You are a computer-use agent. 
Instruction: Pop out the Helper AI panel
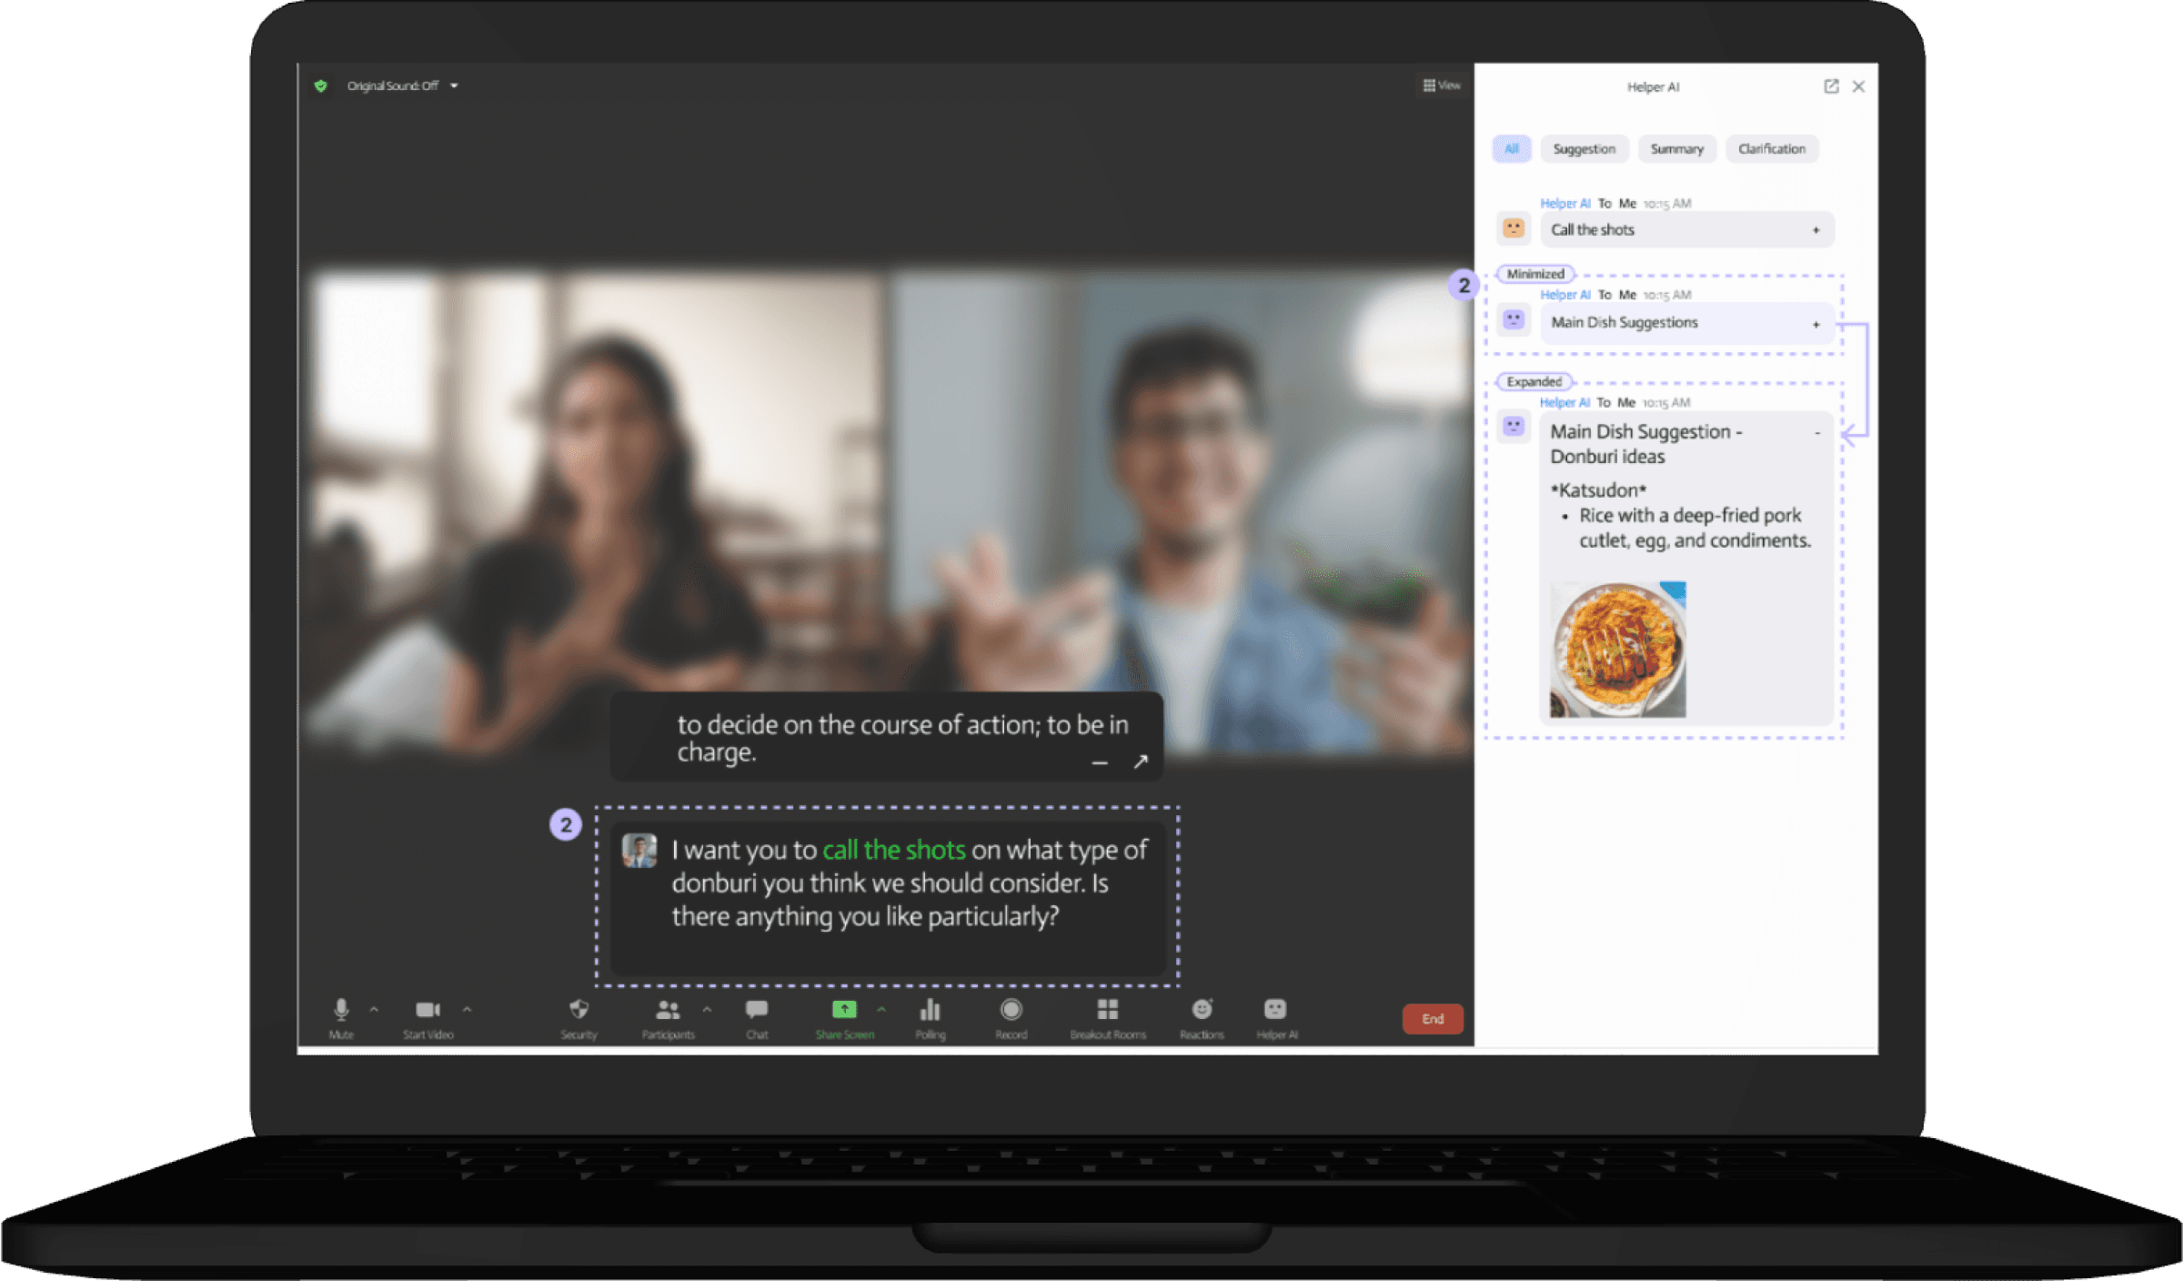point(1831,86)
